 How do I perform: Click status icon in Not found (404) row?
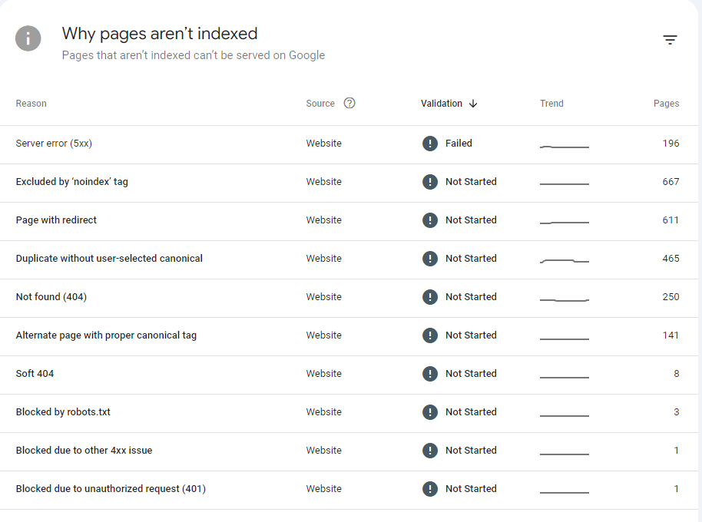point(430,297)
